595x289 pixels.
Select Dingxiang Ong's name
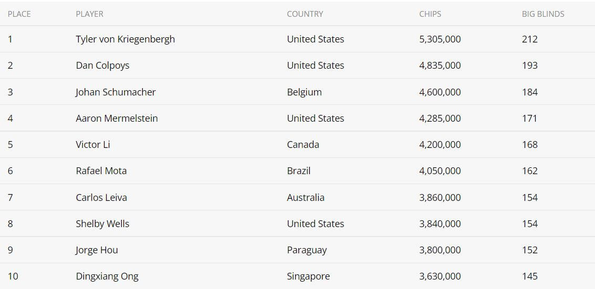107,276
